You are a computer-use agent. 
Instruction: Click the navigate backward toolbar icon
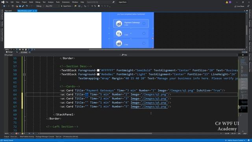(4, 6)
